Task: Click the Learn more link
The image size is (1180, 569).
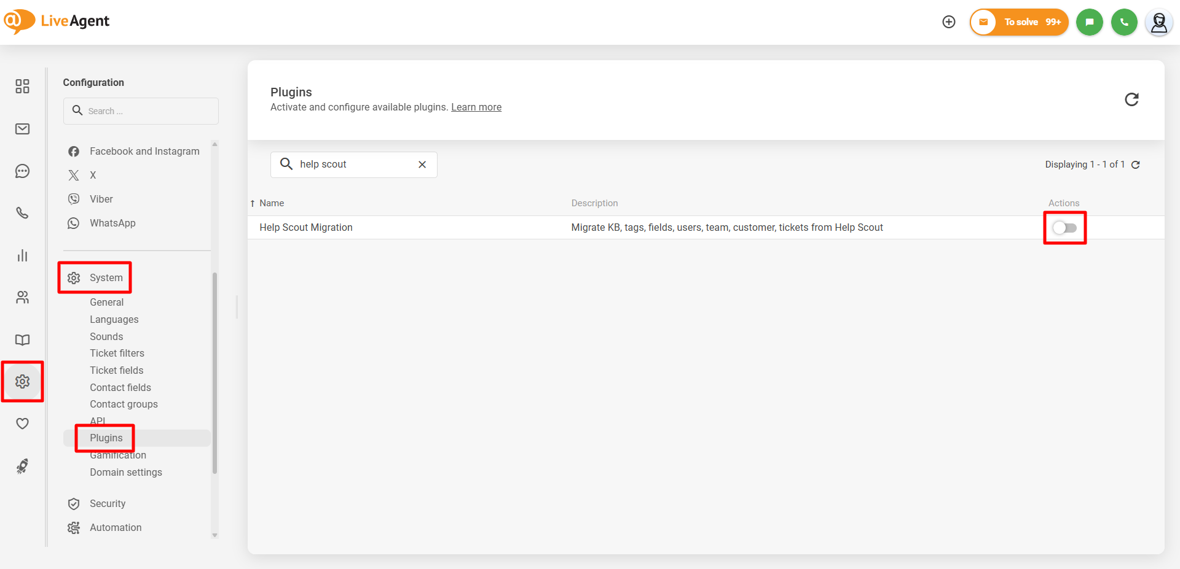Action: pos(476,107)
